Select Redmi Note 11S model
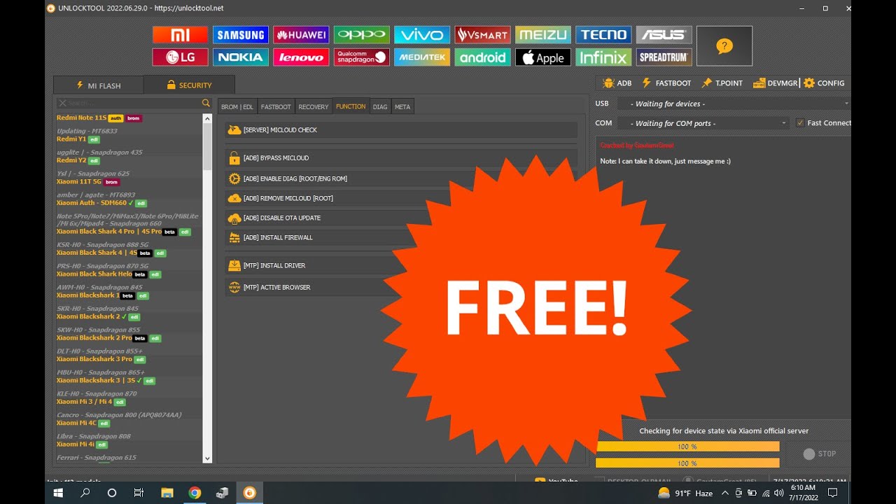Image resolution: width=896 pixels, height=504 pixels. (x=81, y=118)
